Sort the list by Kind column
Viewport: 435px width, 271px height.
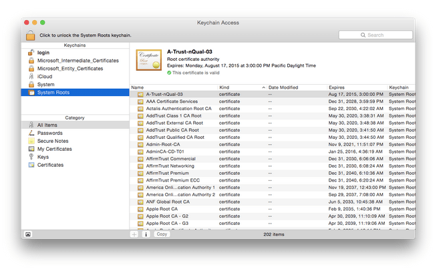click(242, 87)
